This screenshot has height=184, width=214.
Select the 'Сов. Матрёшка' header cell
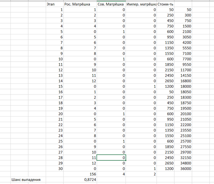point(111,4)
